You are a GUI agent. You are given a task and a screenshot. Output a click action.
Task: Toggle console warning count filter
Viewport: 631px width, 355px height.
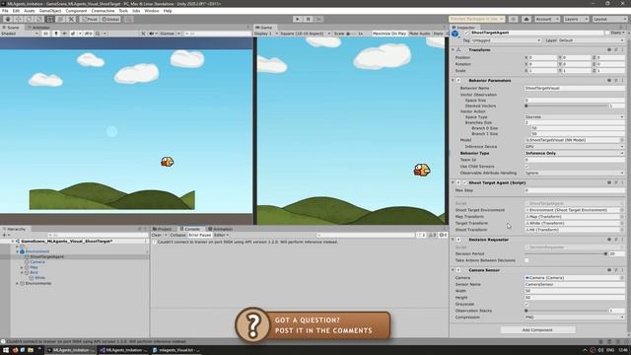[x=433, y=235]
